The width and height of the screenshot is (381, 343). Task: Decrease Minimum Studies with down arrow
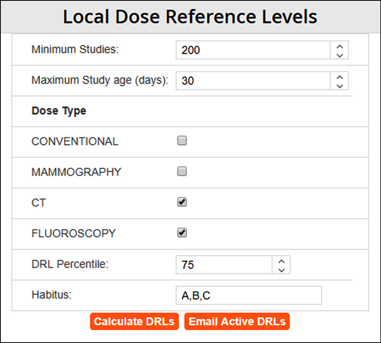tap(340, 55)
